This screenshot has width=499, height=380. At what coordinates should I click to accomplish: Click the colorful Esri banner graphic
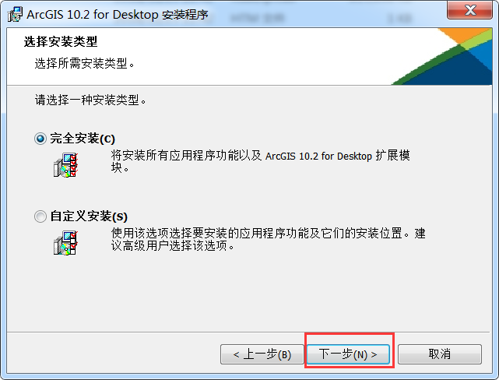[x=441, y=56]
